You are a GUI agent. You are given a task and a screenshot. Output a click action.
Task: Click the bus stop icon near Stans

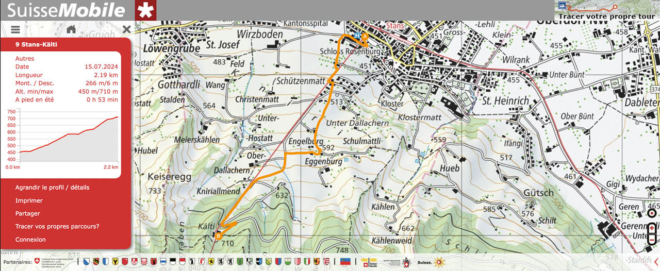click(x=356, y=35)
